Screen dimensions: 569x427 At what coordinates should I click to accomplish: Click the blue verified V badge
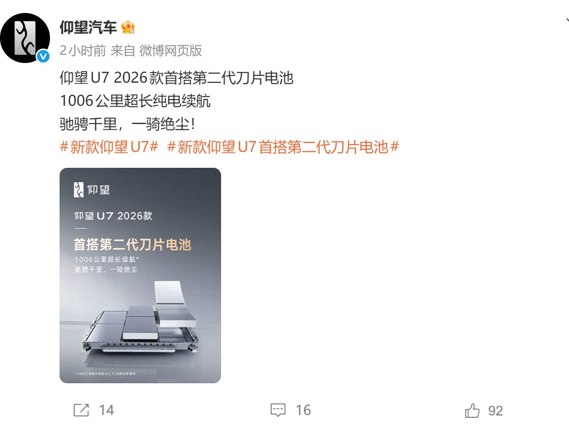(x=43, y=56)
